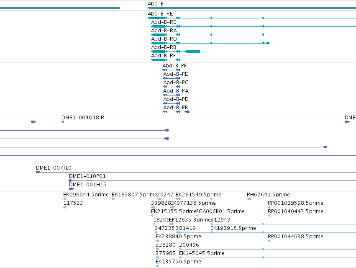Select the Abd-B-RC transcript label

pos(164,22)
